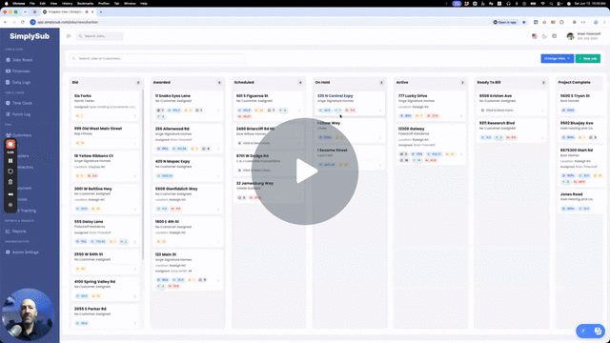Open the 5600 S Tryon St card
The image size is (610, 343).
coord(581,103)
